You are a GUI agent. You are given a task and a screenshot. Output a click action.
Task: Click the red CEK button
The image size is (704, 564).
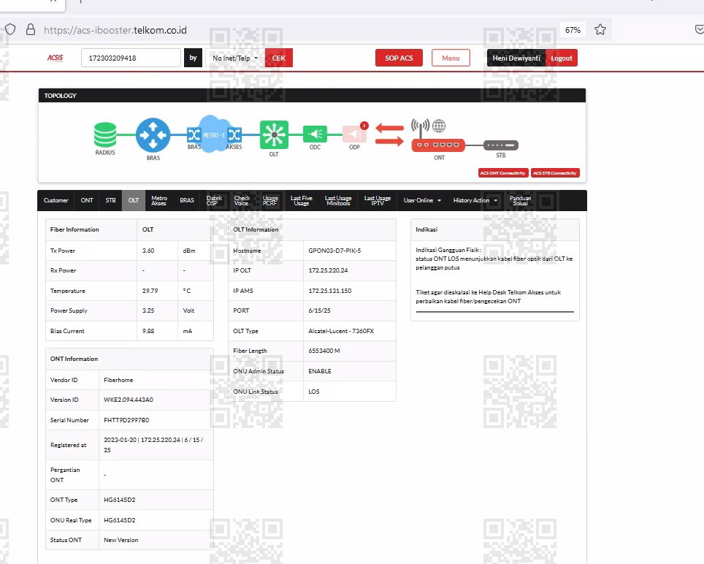pos(279,58)
